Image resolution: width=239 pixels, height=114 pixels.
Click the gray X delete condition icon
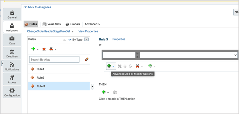click(x=120, y=66)
